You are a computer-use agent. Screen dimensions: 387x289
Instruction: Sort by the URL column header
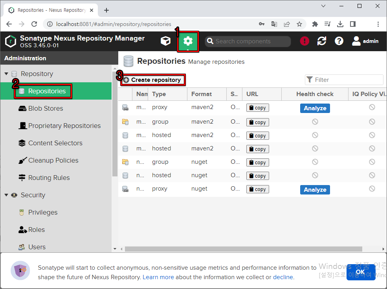pyautogui.click(x=262, y=94)
